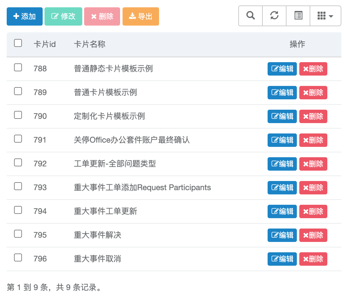Delete the 重大事件工单添加Request Participants card
The width and height of the screenshot is (345, 298).
pos(313,188)
